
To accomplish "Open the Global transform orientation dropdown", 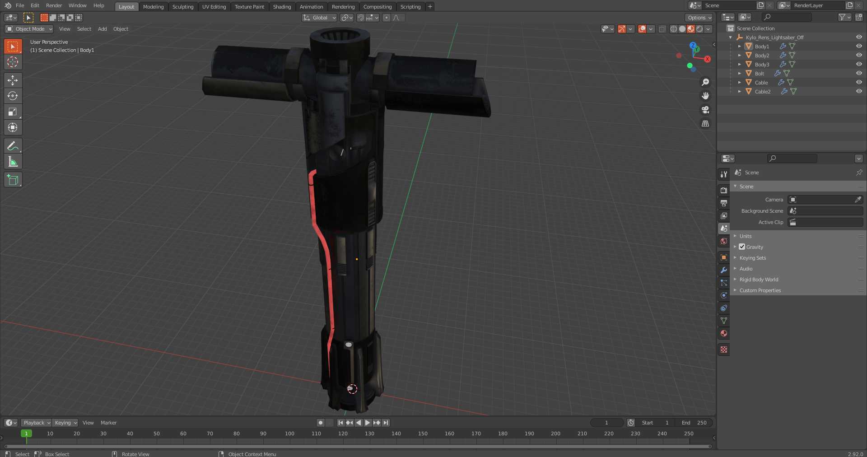I will click(x=319, y=18).
